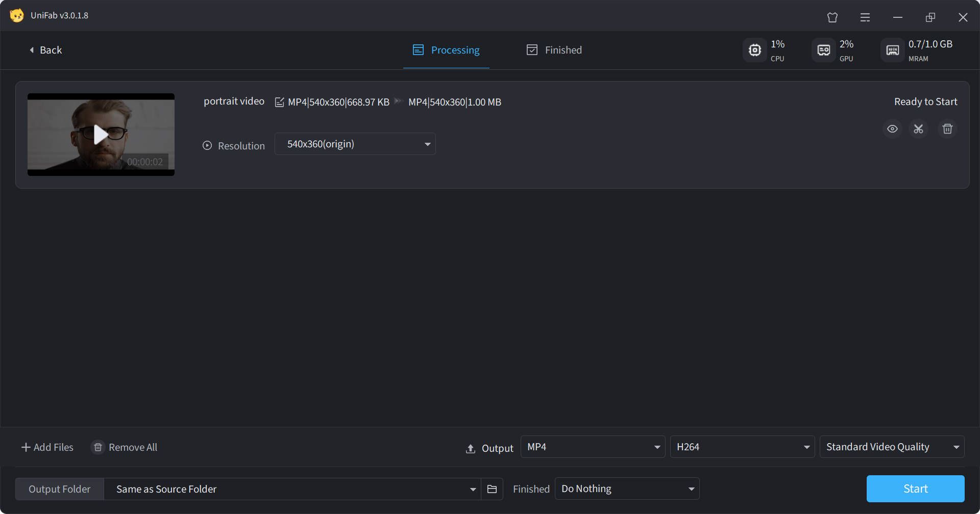The image size is (980, 514).
Task: Open the Do Nothing finished-action dropdown
Action: [x=627, y=489]
